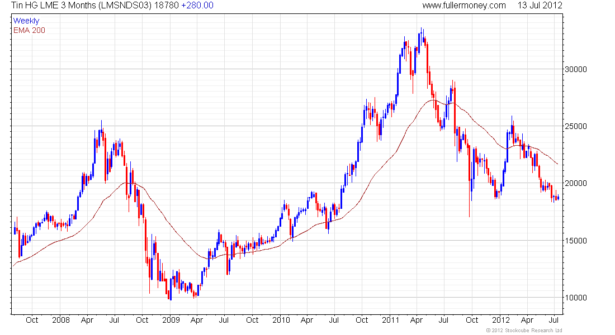The height and width of the screenshot is (335, 615).
Task: Click the 25000 price axis label
Action: tap(576, 126)
